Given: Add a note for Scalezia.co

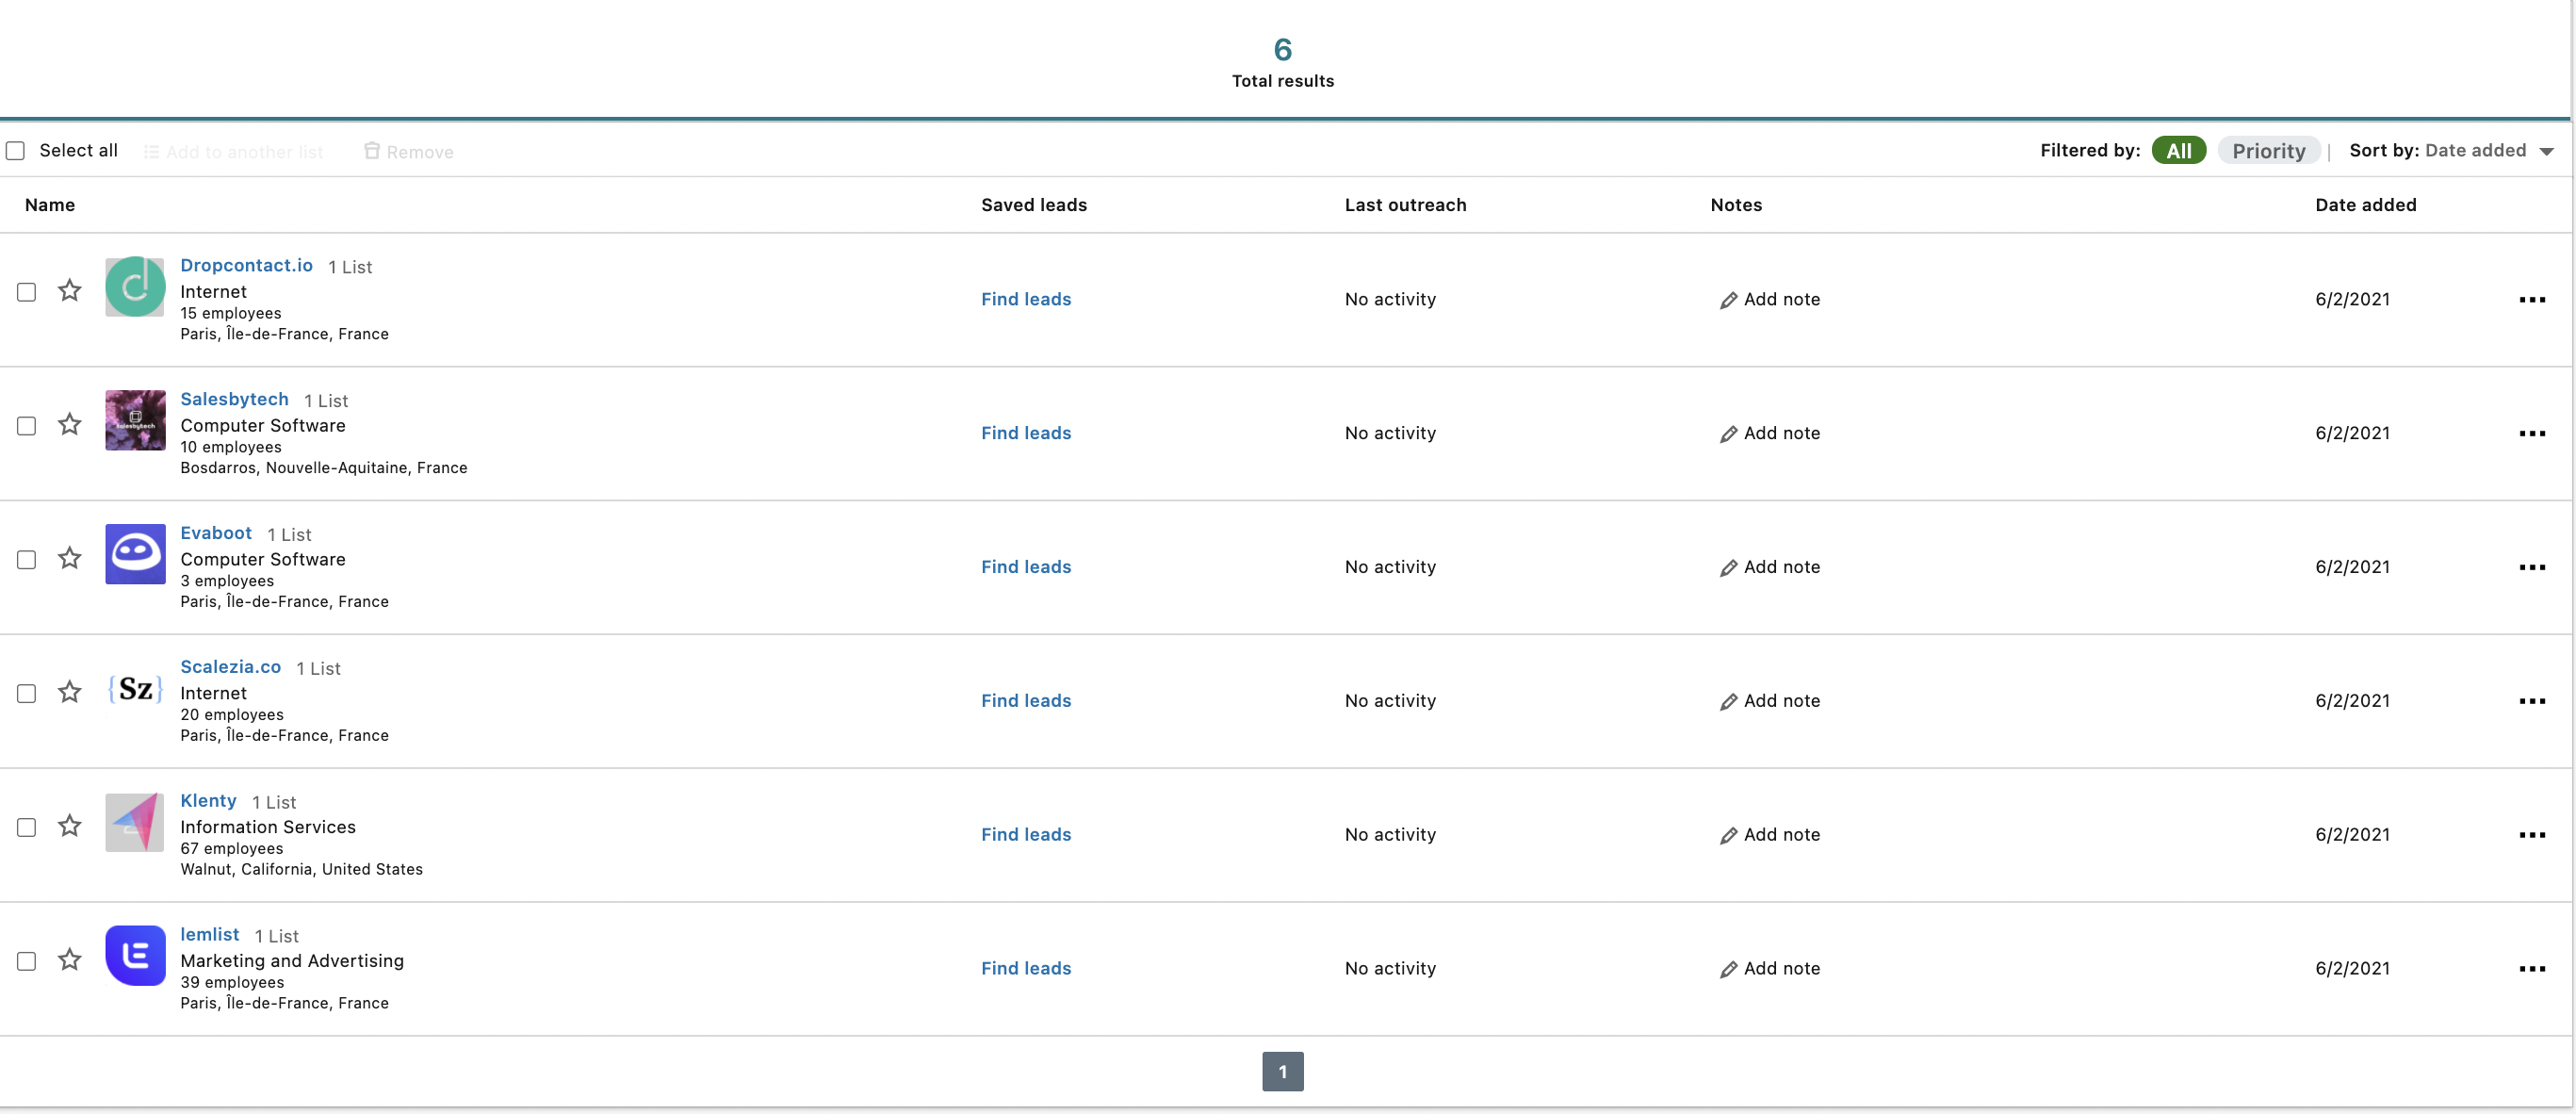Looking at the screenshot, I should (1769, 702).
